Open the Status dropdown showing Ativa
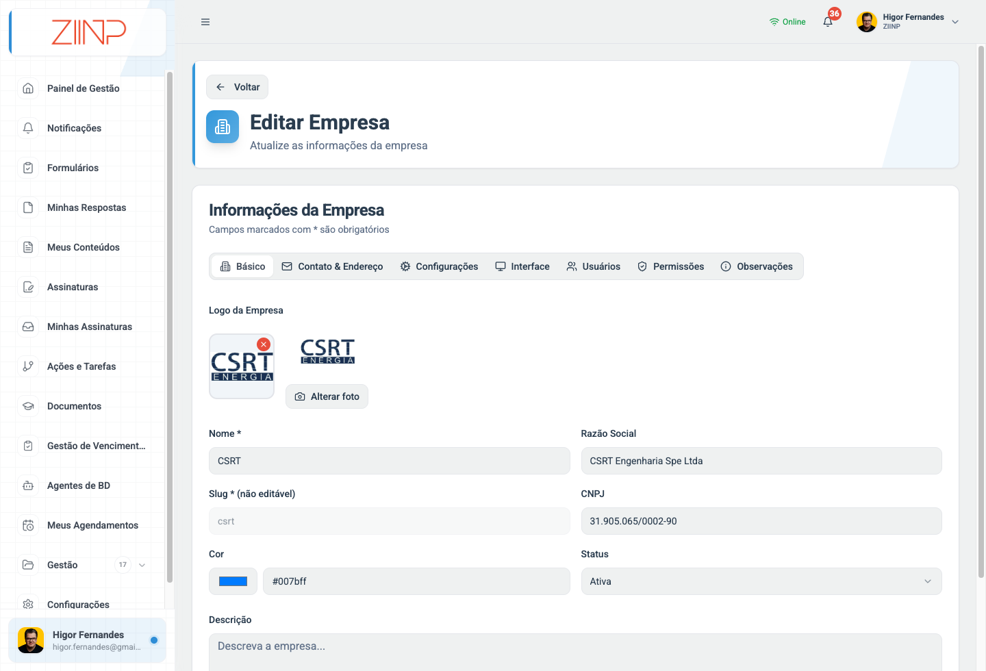The height and width of the screenshot is (671, 986). (x=761, y=581)
